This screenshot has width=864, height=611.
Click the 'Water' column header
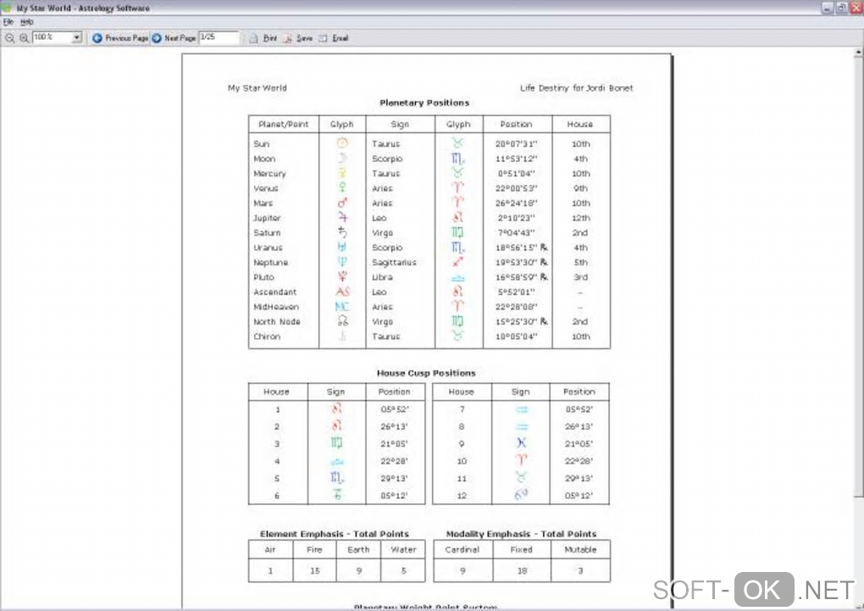pos(403,550)
